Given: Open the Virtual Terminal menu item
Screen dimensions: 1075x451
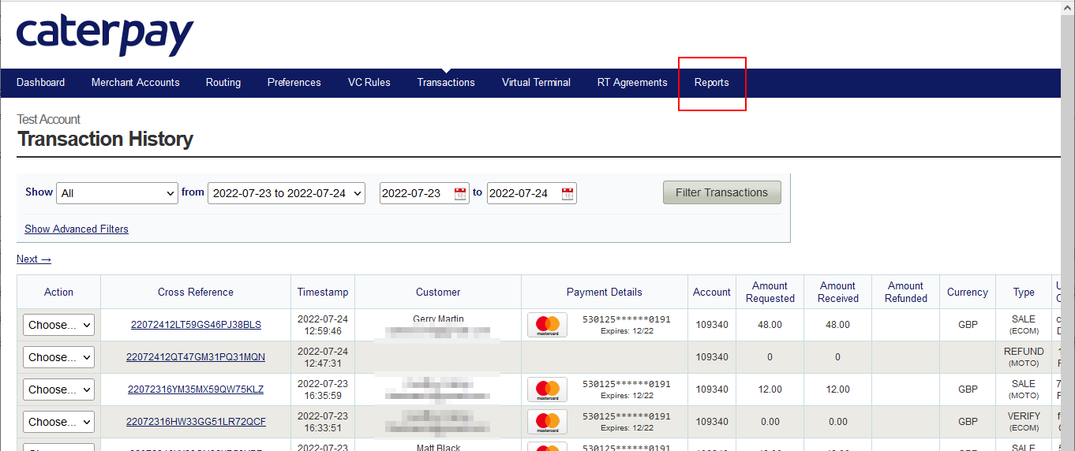Looking at the screenshot, I should tap(536, 83).
